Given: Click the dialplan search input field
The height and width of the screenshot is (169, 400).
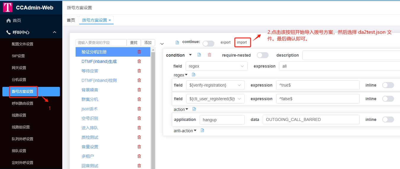Looking at the screenshot, I should pyautogui.click(x=101, y=43).
